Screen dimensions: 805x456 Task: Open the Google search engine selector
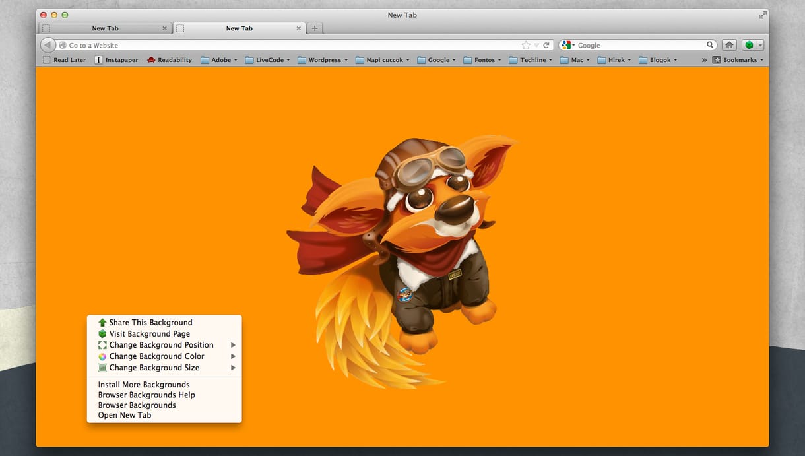tap(567, 45)
